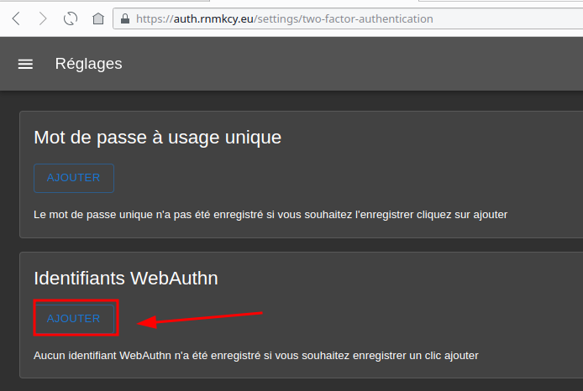
Task: Focus the URL address bar
Action: (x=504, y=18)
